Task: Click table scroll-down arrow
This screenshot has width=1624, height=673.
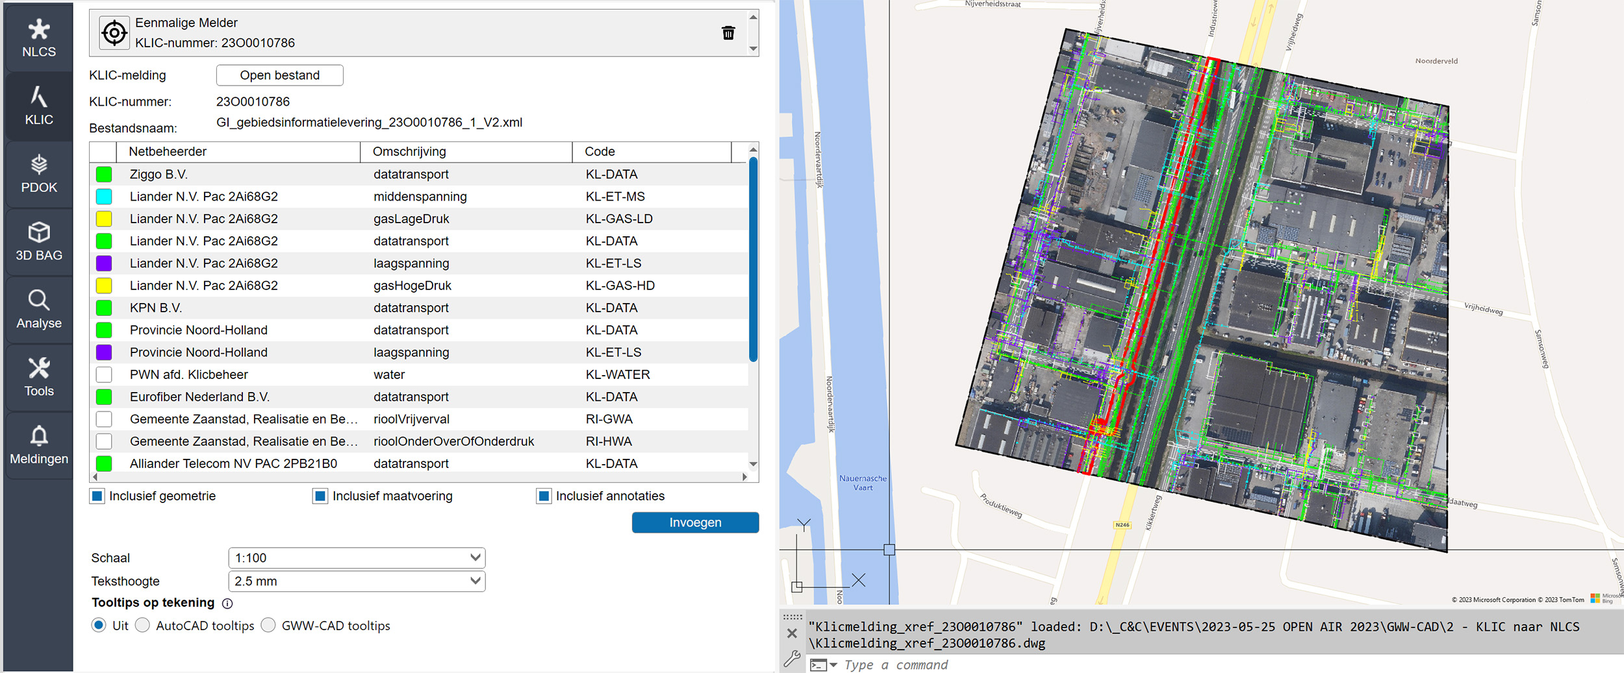Action: coord(753,464)
